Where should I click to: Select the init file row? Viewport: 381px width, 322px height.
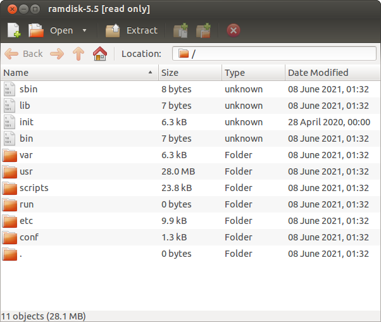[x=26, y=122]
